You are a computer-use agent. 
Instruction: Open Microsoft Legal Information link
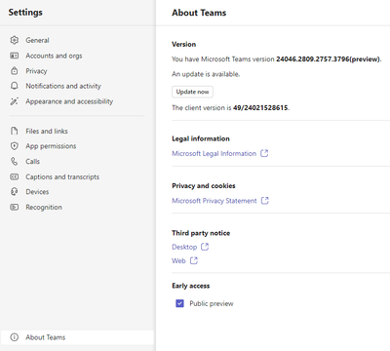[x=214, y=153]
